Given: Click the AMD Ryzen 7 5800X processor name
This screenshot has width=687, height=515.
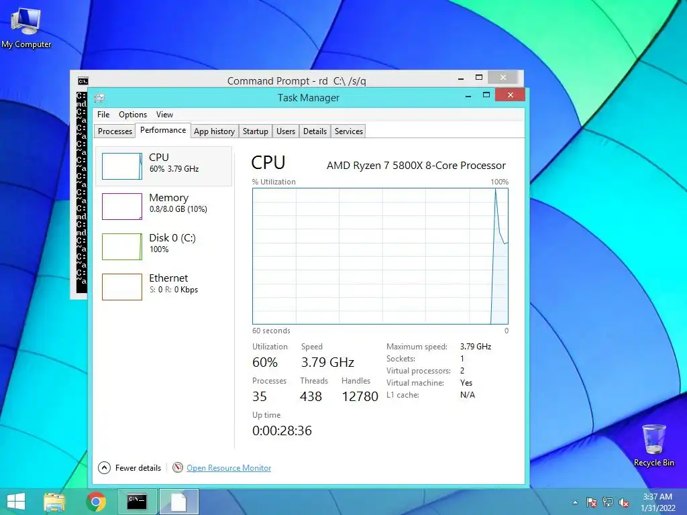Looking at the screenshot, I should click(416, 166).
